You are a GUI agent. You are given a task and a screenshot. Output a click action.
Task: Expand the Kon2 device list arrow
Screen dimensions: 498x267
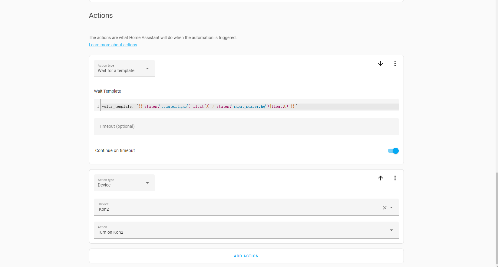pos(391,208)
